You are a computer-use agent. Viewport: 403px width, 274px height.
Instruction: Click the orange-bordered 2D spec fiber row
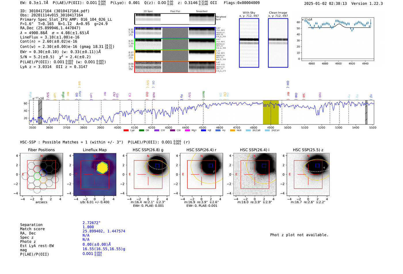(175, 55)
